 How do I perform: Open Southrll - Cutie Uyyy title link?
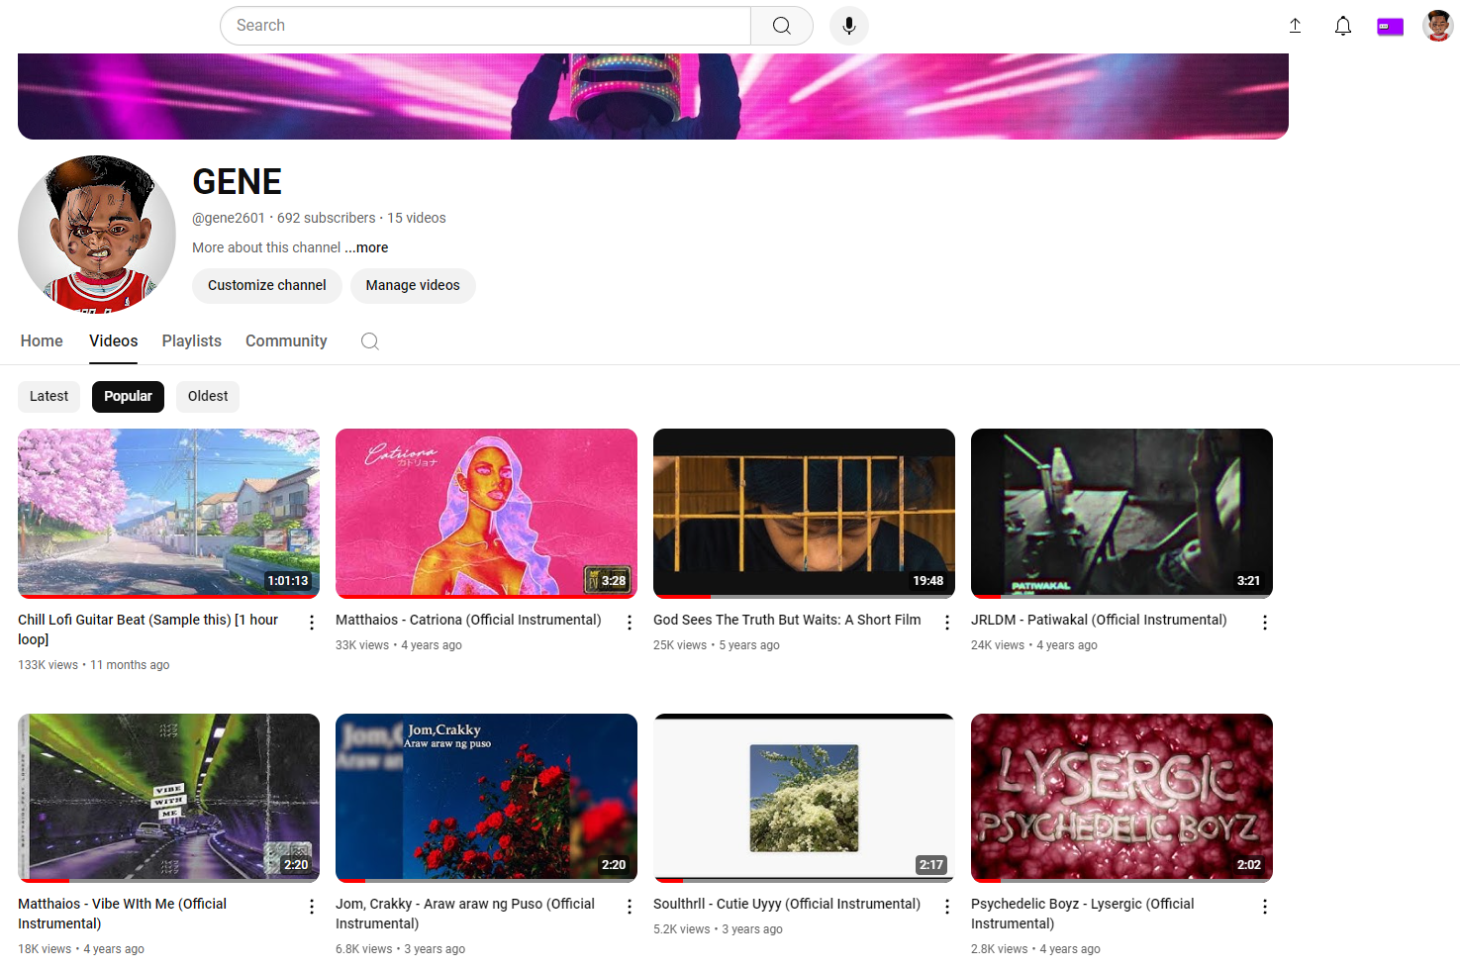click(787, 905)
